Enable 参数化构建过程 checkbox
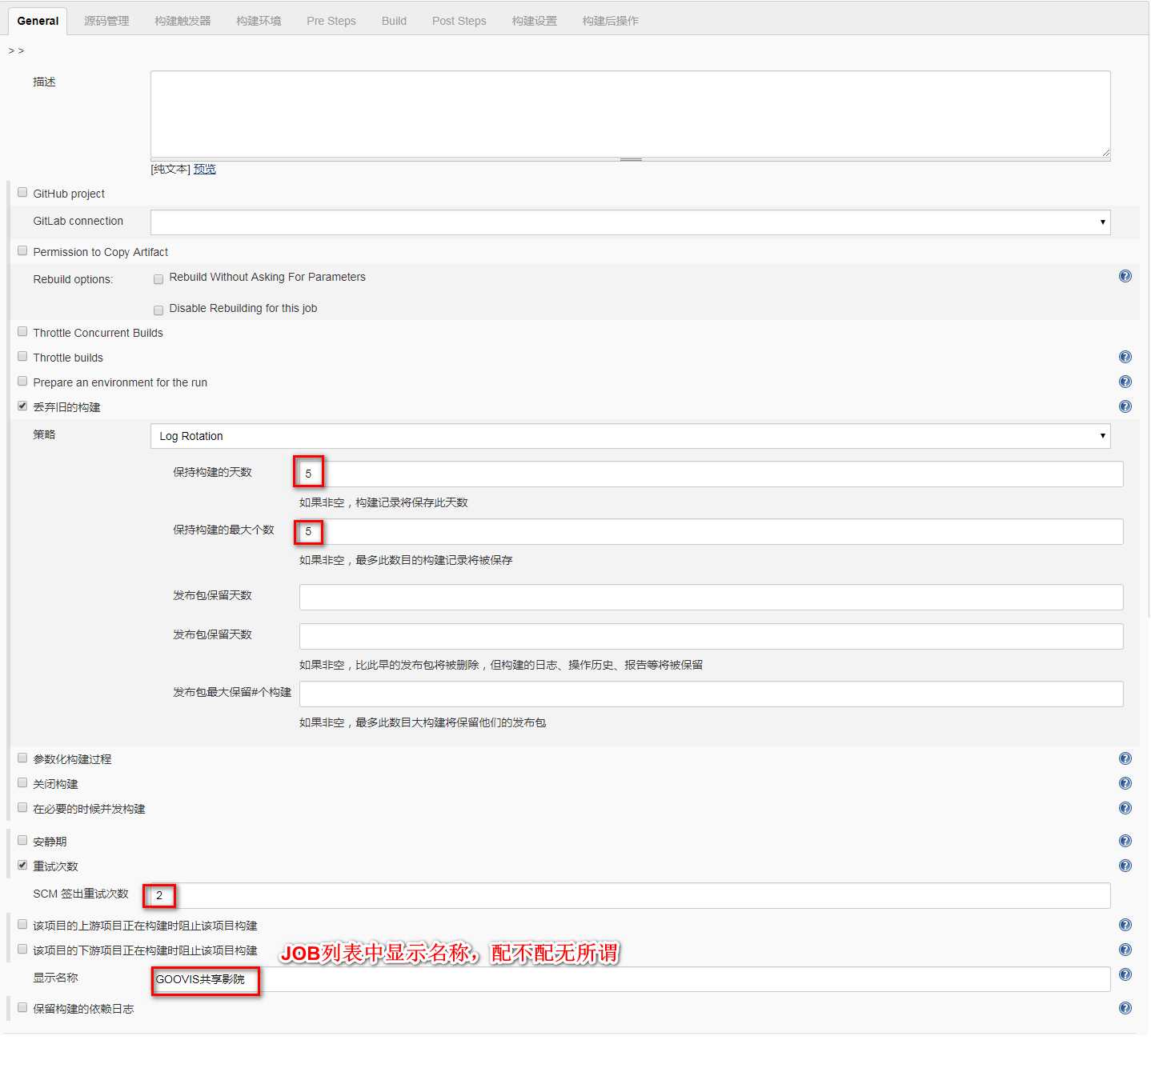Viewport: 1151px width, 1068px height. tap(22, 758)
